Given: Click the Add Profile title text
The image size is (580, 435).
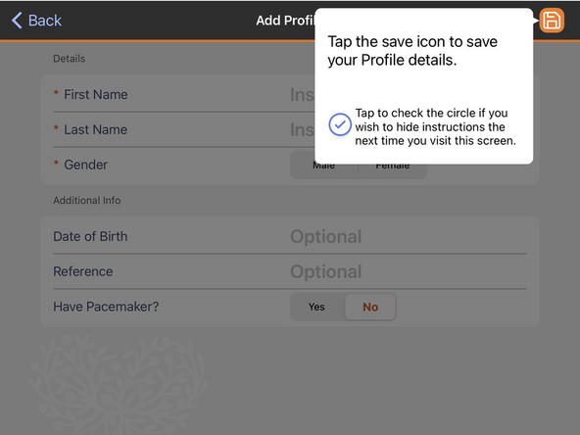Looking at the screenshot, I should click(285, 21).
